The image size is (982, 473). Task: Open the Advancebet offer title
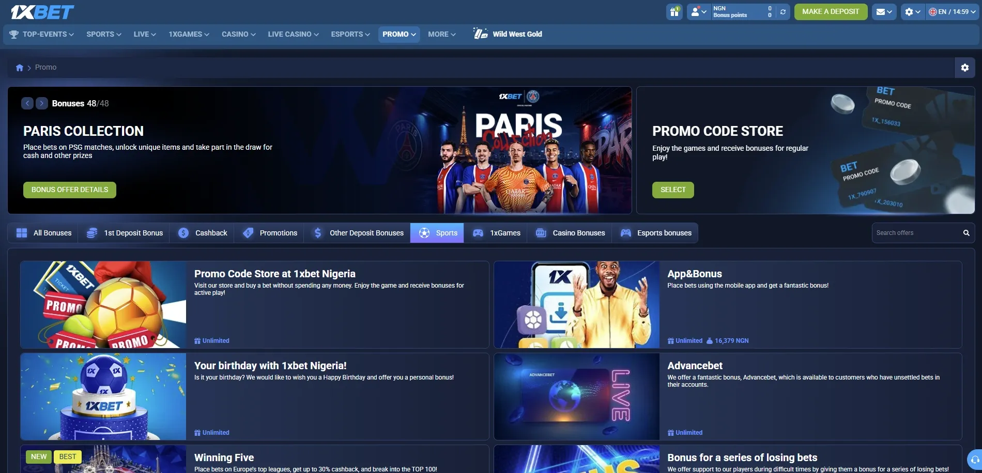coord(695,366)
